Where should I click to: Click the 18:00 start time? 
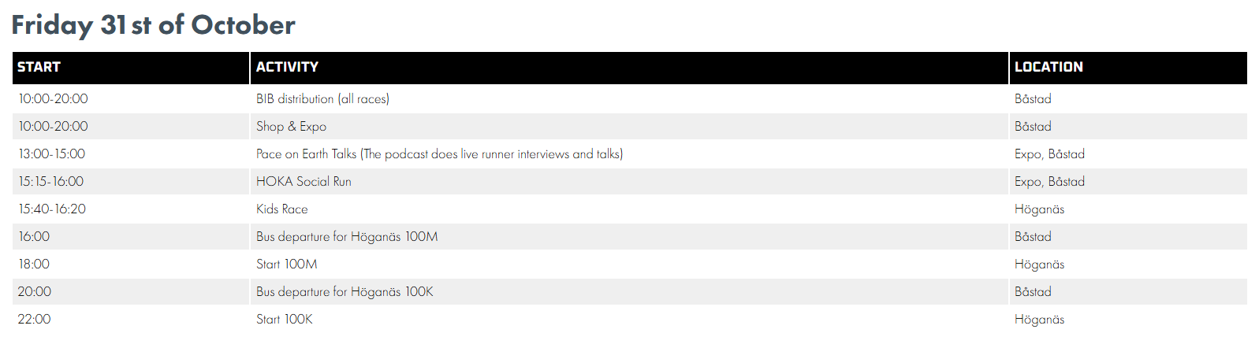point(34,264)
